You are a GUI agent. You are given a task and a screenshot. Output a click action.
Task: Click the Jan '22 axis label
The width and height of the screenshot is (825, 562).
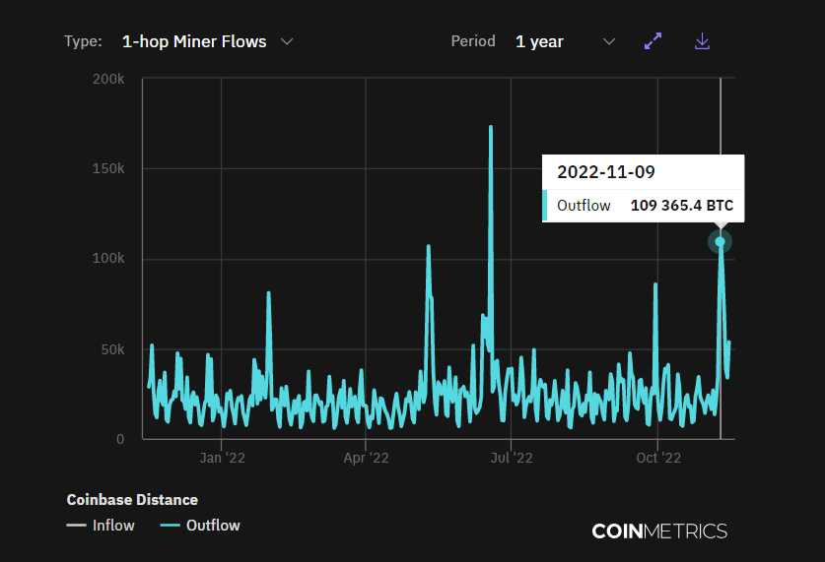pos(222,458)
